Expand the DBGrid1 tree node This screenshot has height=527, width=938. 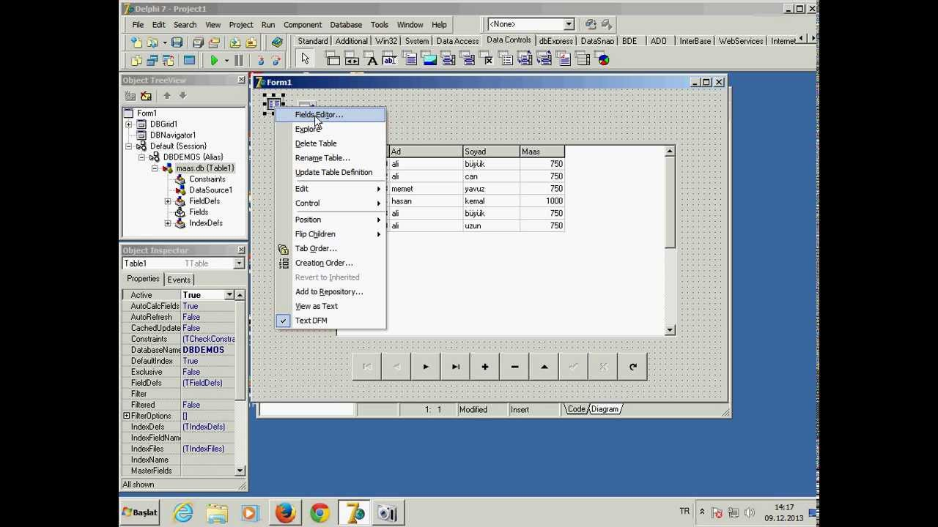point(129,124)
